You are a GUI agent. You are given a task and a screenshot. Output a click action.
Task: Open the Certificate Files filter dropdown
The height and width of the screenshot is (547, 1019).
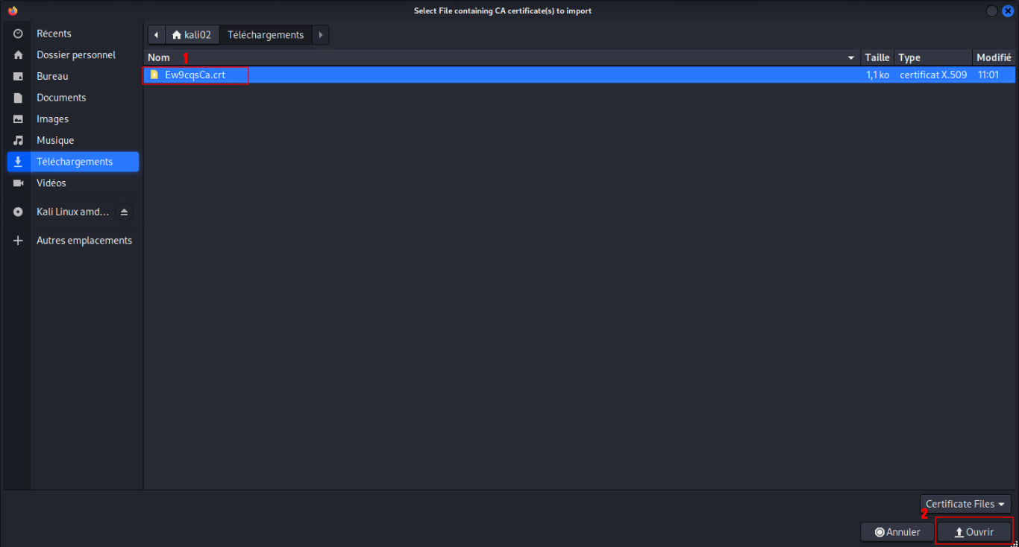click(x=965, y=504)
